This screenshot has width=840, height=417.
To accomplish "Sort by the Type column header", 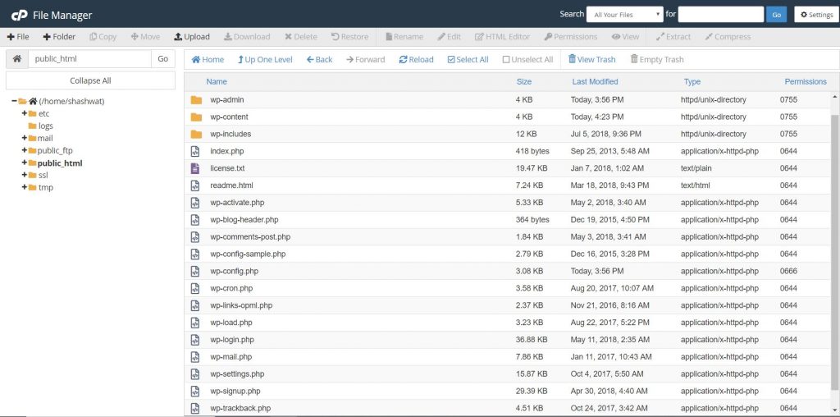I will click(x=692, y=81).
